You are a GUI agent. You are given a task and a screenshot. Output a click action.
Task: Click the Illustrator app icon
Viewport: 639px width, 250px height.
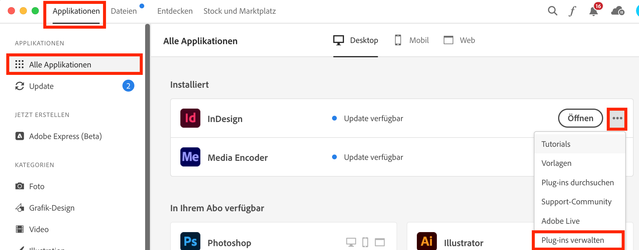click(x=426, y=241)
